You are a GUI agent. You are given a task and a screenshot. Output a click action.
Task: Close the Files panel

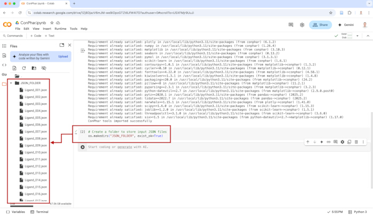pyautogui.click(x=69, y=45)
